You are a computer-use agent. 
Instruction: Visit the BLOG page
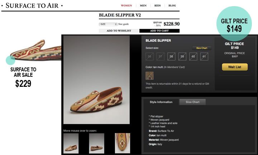(x=172, y=5)
